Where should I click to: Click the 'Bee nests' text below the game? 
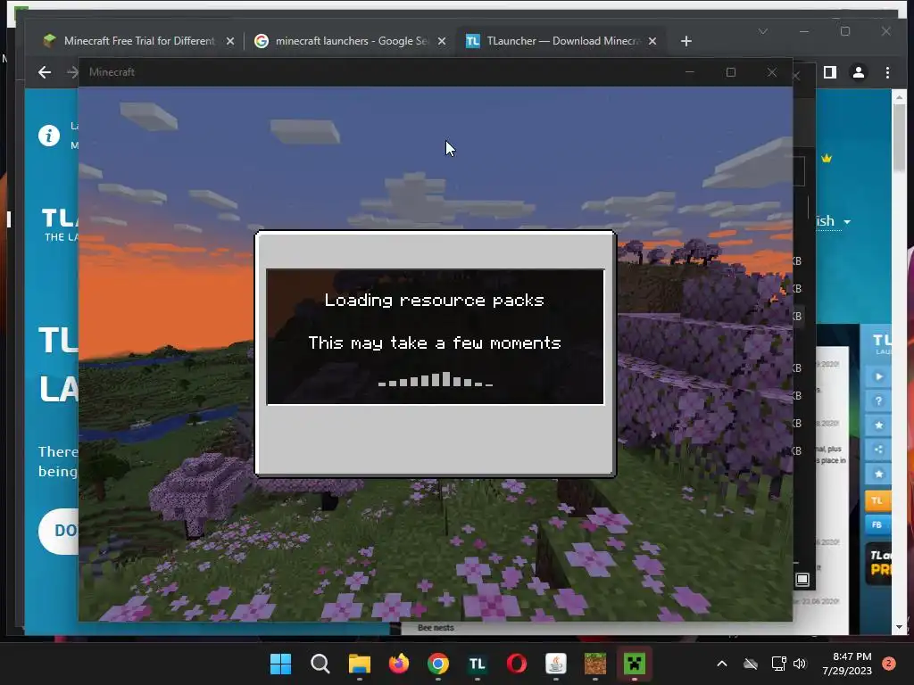click(436, 627)
